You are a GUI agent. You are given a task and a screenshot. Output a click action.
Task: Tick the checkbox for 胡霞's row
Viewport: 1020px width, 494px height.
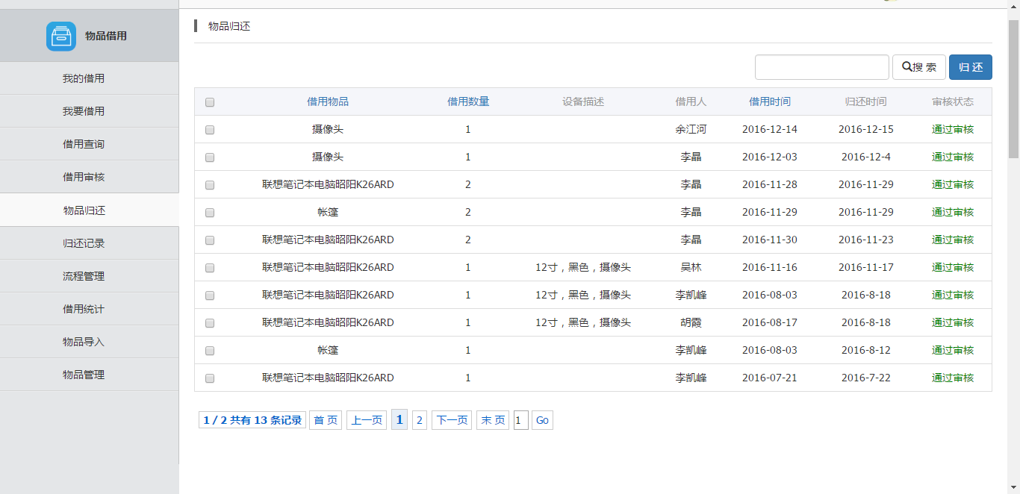[210, 323]
